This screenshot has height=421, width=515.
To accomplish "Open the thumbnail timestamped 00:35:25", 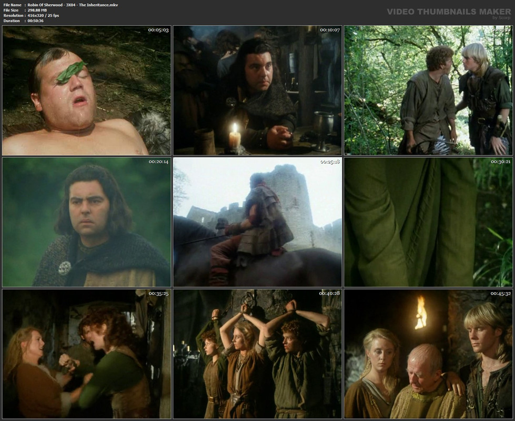I will [x=87, y=354].
